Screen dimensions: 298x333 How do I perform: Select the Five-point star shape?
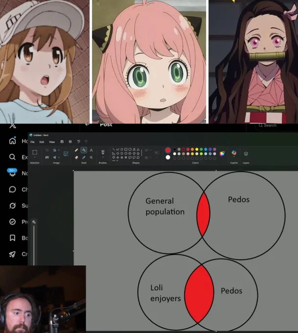pos(122,157)
